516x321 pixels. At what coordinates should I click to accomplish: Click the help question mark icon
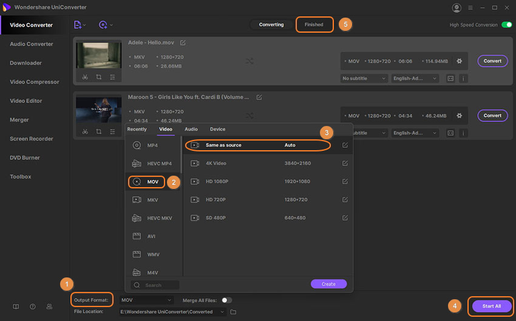pyautogui.click(x=33, y=306)
